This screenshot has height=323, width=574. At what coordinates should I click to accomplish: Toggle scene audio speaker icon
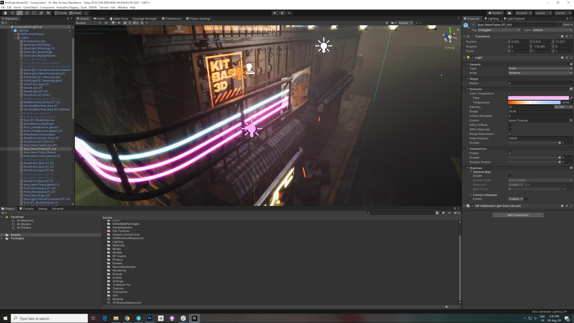[x=119, y=23]
